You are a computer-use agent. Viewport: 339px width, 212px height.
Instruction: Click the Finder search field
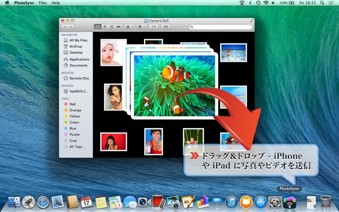tap(220, 27)
